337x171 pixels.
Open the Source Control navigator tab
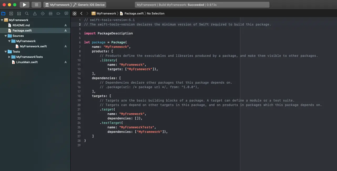(x=11, y=13)
